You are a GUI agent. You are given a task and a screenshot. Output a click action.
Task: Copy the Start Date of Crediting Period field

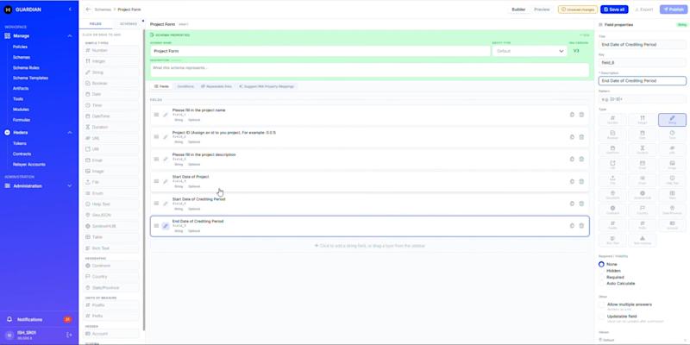click(572, 204)
